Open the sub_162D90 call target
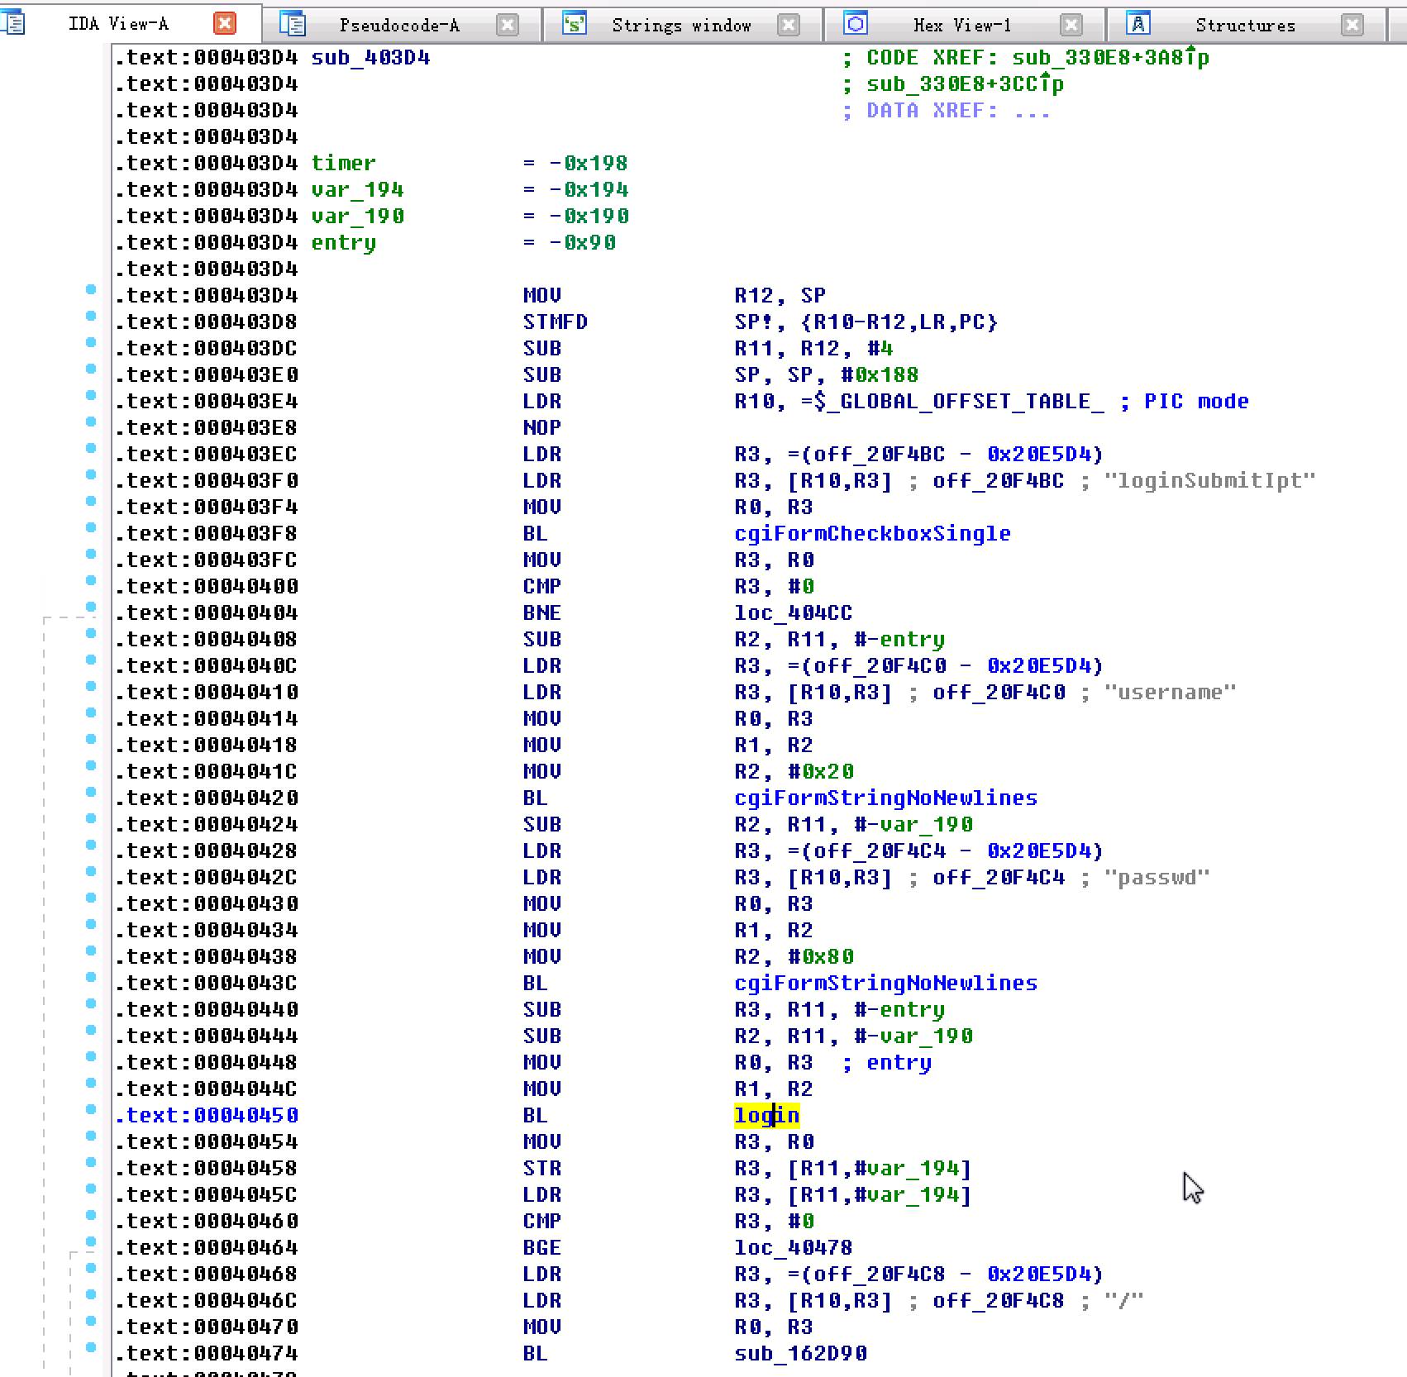 click(x=800, y=1353)
